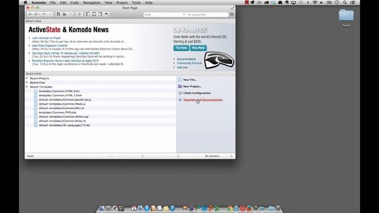
Task: Open the Alex Polvi Explains CoreOS article
Action: click(50, 46)
